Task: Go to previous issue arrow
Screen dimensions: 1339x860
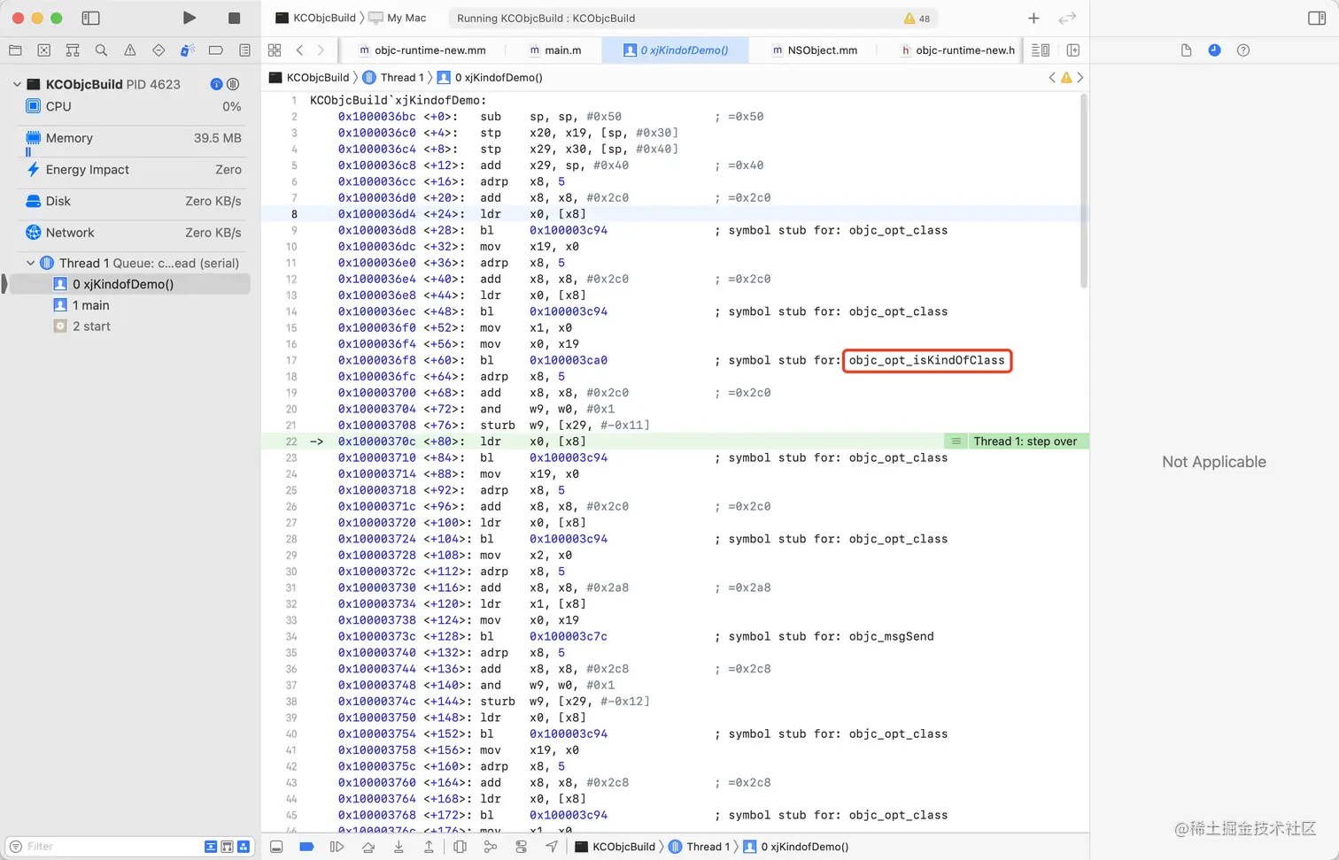Action: coord(1052,78)
